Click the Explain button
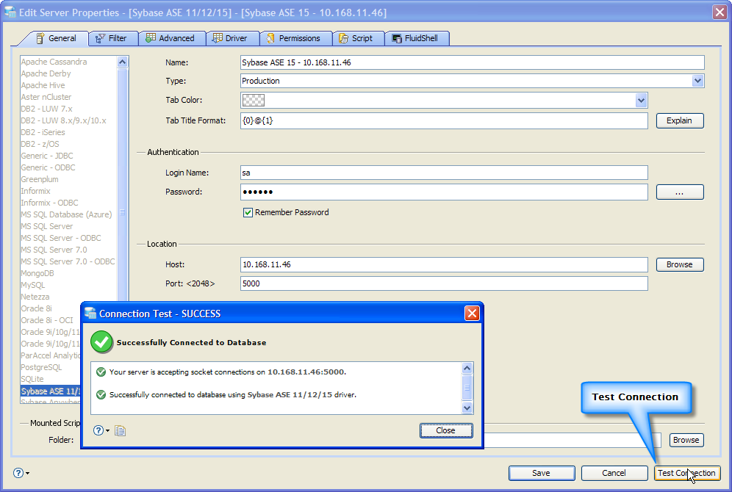Screen dimensions: 732x492 [x=680, y=120]
